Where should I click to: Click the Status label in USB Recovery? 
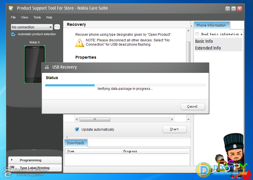coord(52,78)
